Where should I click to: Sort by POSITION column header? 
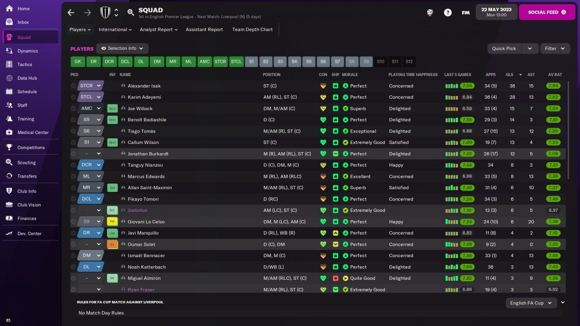coord(271,75)
